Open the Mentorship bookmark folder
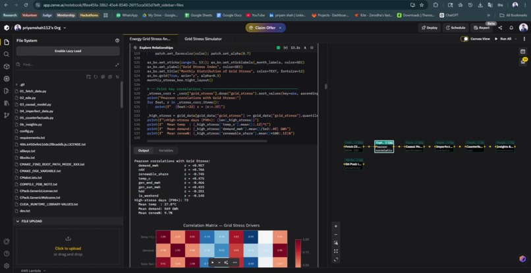This screenshot has height=273, width=531. point(66,15)
